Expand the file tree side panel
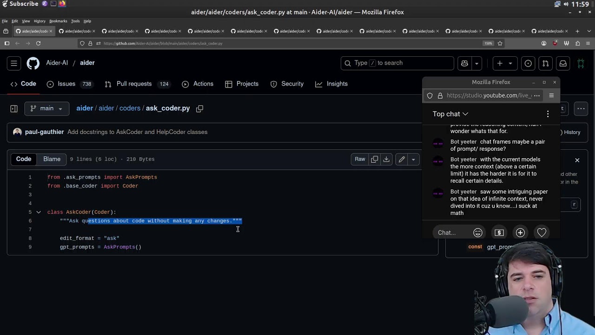Viewport: 595px width, 335px height. point(14,108)
